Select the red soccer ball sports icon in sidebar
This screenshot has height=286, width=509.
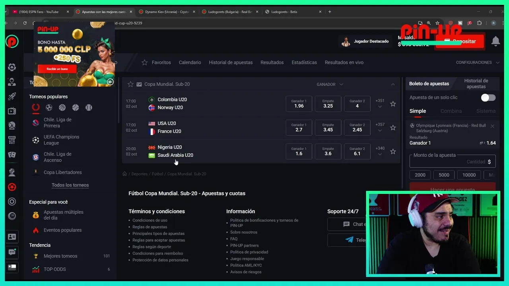[x=12, y=187]
